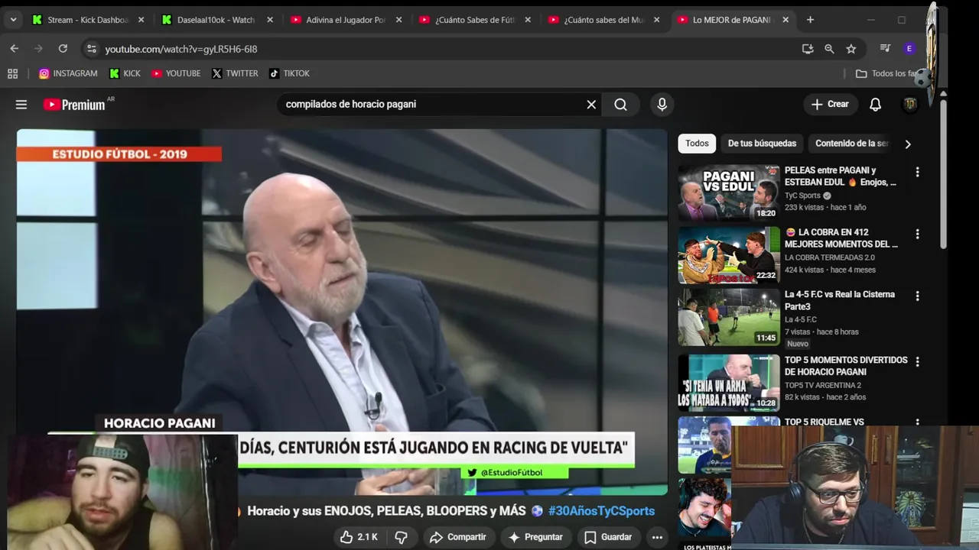Click Guardar save button
The height and width of the screenshot is (550, 979).
click(609, 537)
